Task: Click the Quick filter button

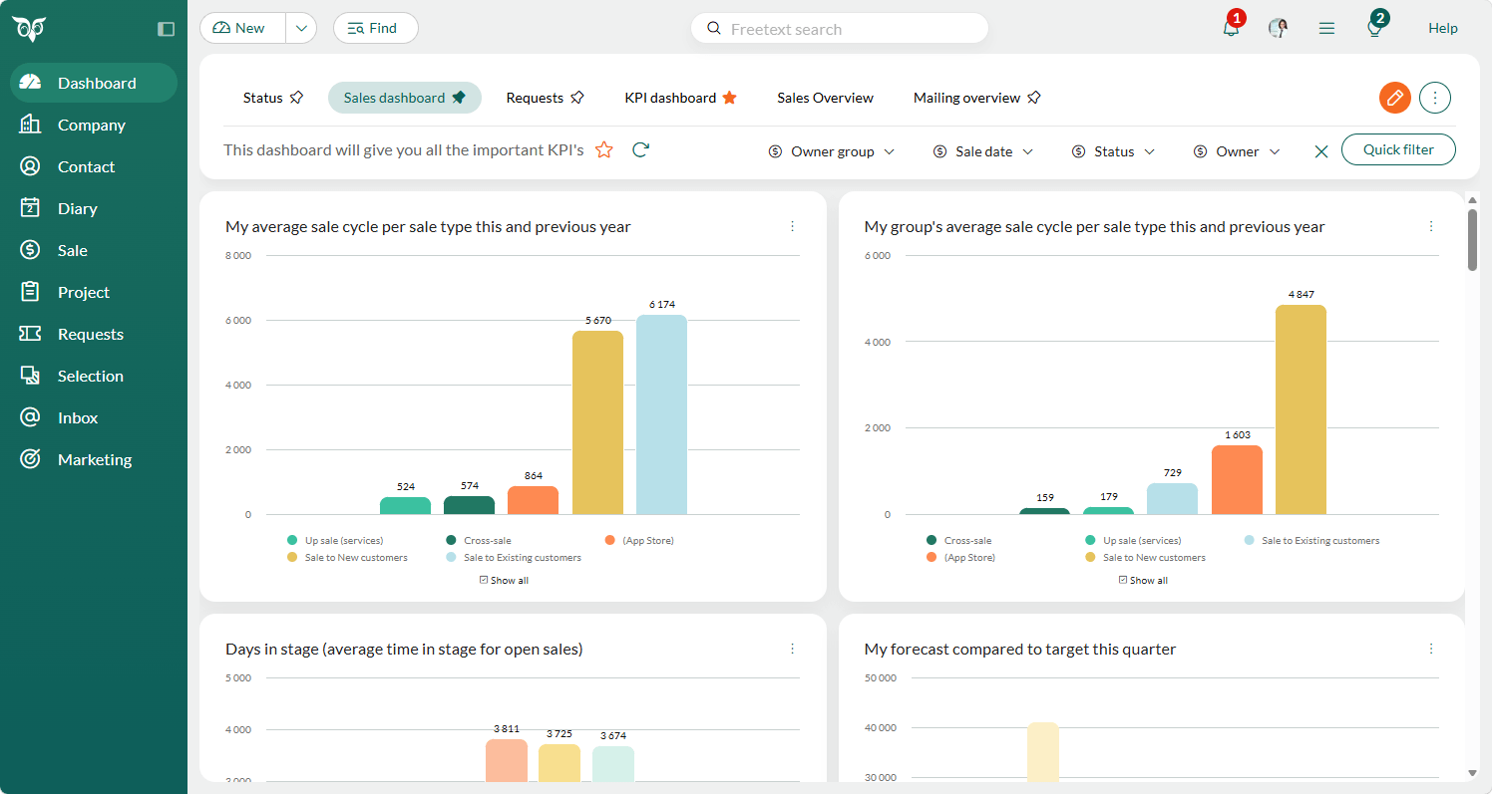Action: tap(1398, 149)
